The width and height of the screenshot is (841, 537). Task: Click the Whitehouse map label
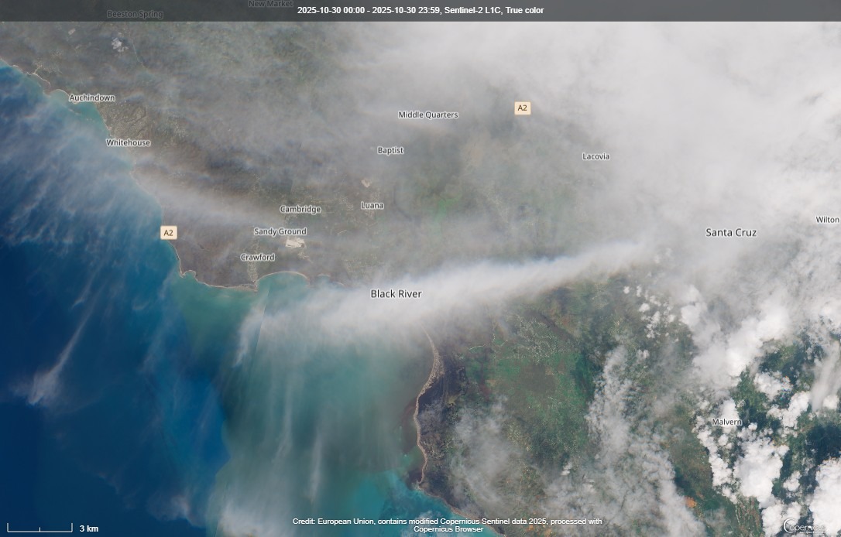(129, 142)
